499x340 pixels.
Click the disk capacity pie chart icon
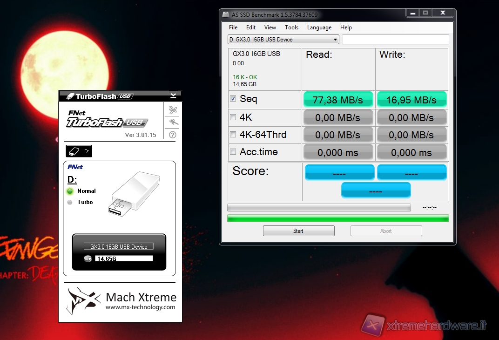88,259
